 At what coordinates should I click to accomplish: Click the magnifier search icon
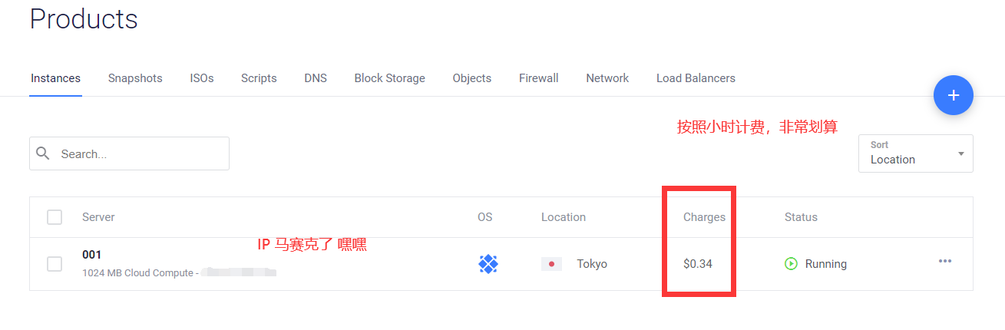(x=43, y=153)
